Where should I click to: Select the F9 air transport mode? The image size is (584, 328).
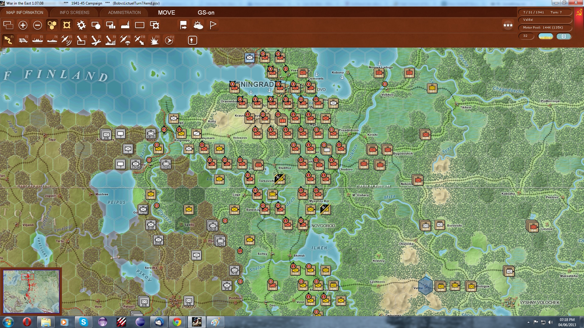125,40
